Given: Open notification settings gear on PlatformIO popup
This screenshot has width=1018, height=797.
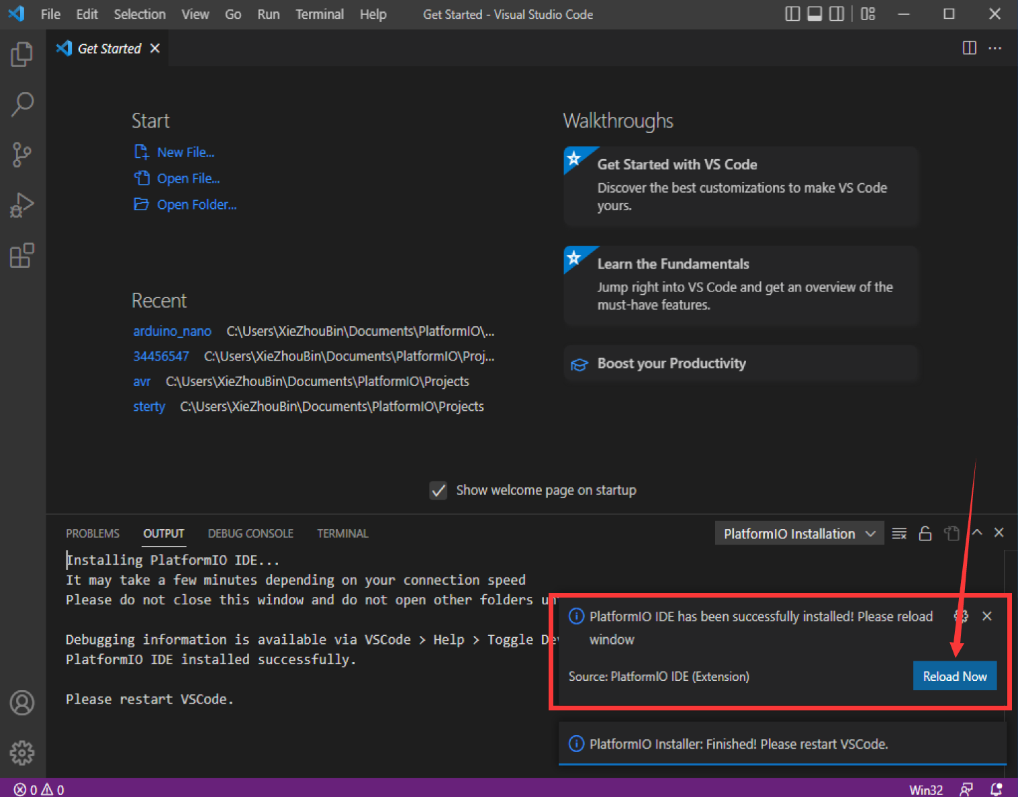Looking at the screenshot, I should click(960, 616).
